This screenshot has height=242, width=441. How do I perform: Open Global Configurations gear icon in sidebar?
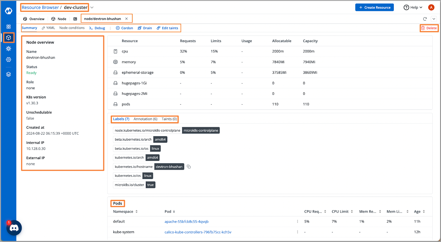coord(9,59)
